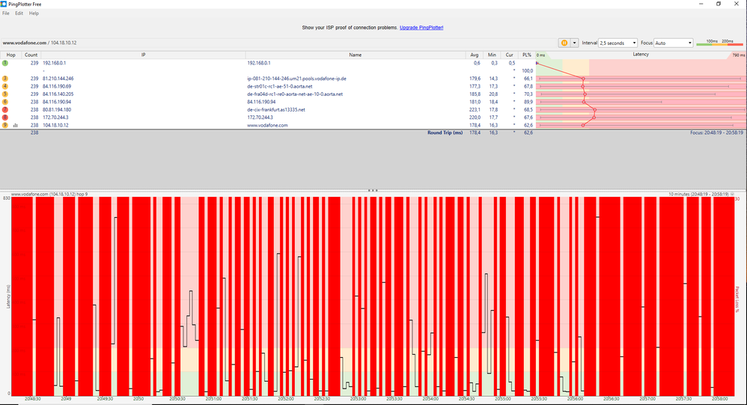The width and height of the screenshot is (747, 405).
Task: Click the IP column header
Action: coord(143,55)
